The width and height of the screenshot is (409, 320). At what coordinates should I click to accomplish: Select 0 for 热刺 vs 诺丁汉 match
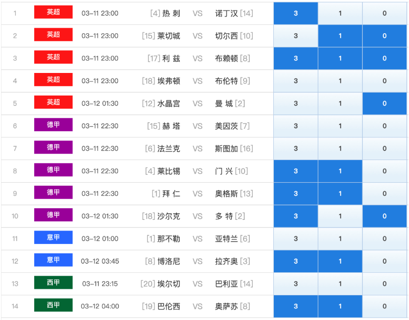(384, 13)
